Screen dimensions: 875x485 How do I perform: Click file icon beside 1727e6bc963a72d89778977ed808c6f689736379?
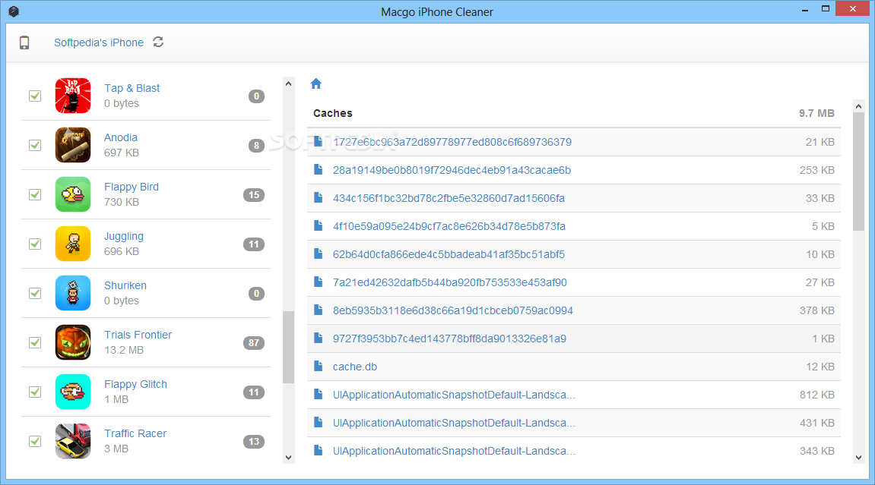318,141
